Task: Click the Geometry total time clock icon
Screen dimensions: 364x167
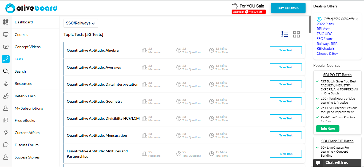Action: [212, 101]
